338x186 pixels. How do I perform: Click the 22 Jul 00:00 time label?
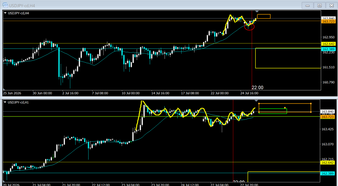click(x=220, y=93)
